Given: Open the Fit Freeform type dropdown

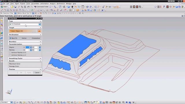Looking at the screenshot, I should point(40,24).
